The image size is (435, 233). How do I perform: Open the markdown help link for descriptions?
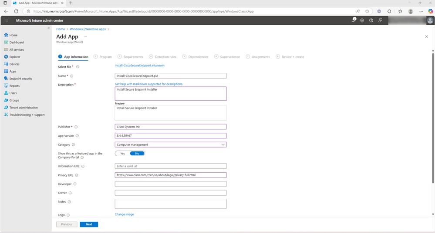tap(148, 84)
